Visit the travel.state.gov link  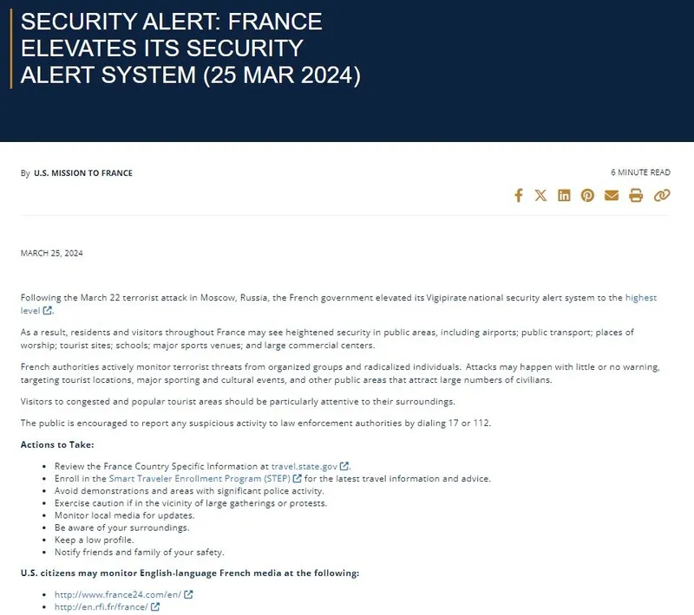click(304, 466)
